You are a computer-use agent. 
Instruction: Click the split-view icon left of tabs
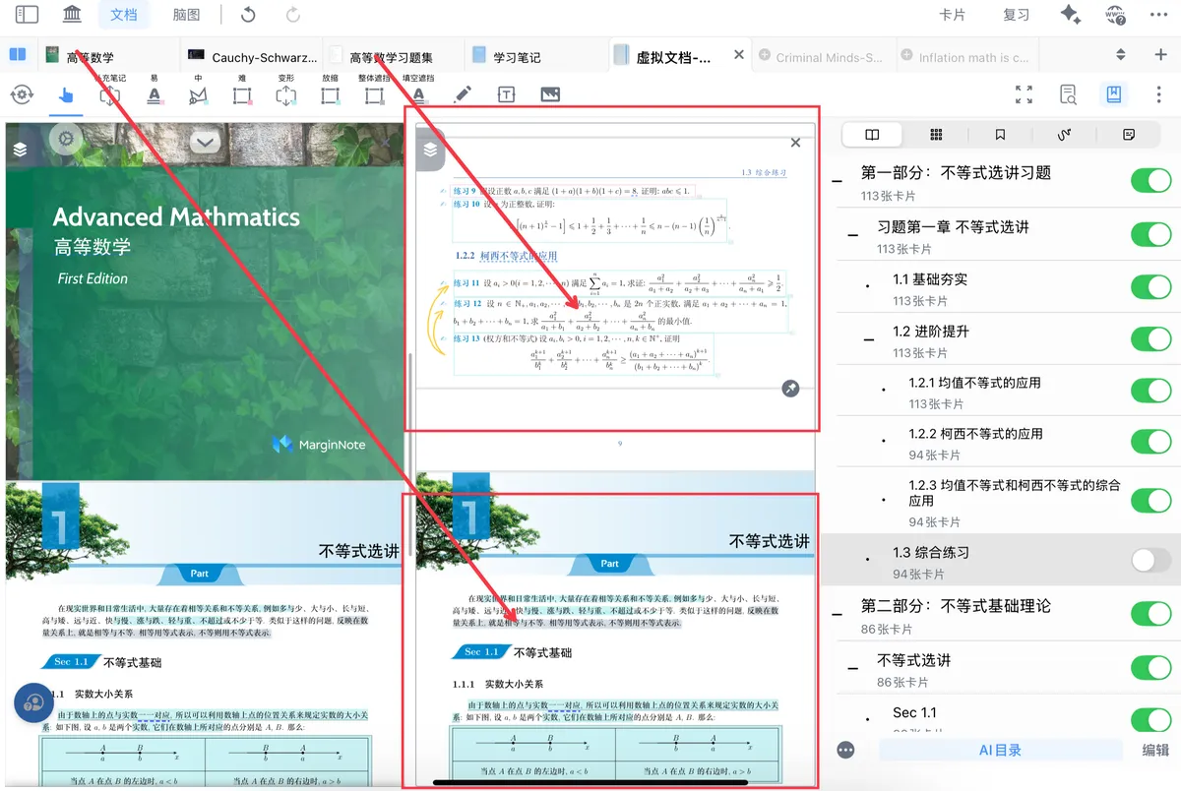pos(17,54)
